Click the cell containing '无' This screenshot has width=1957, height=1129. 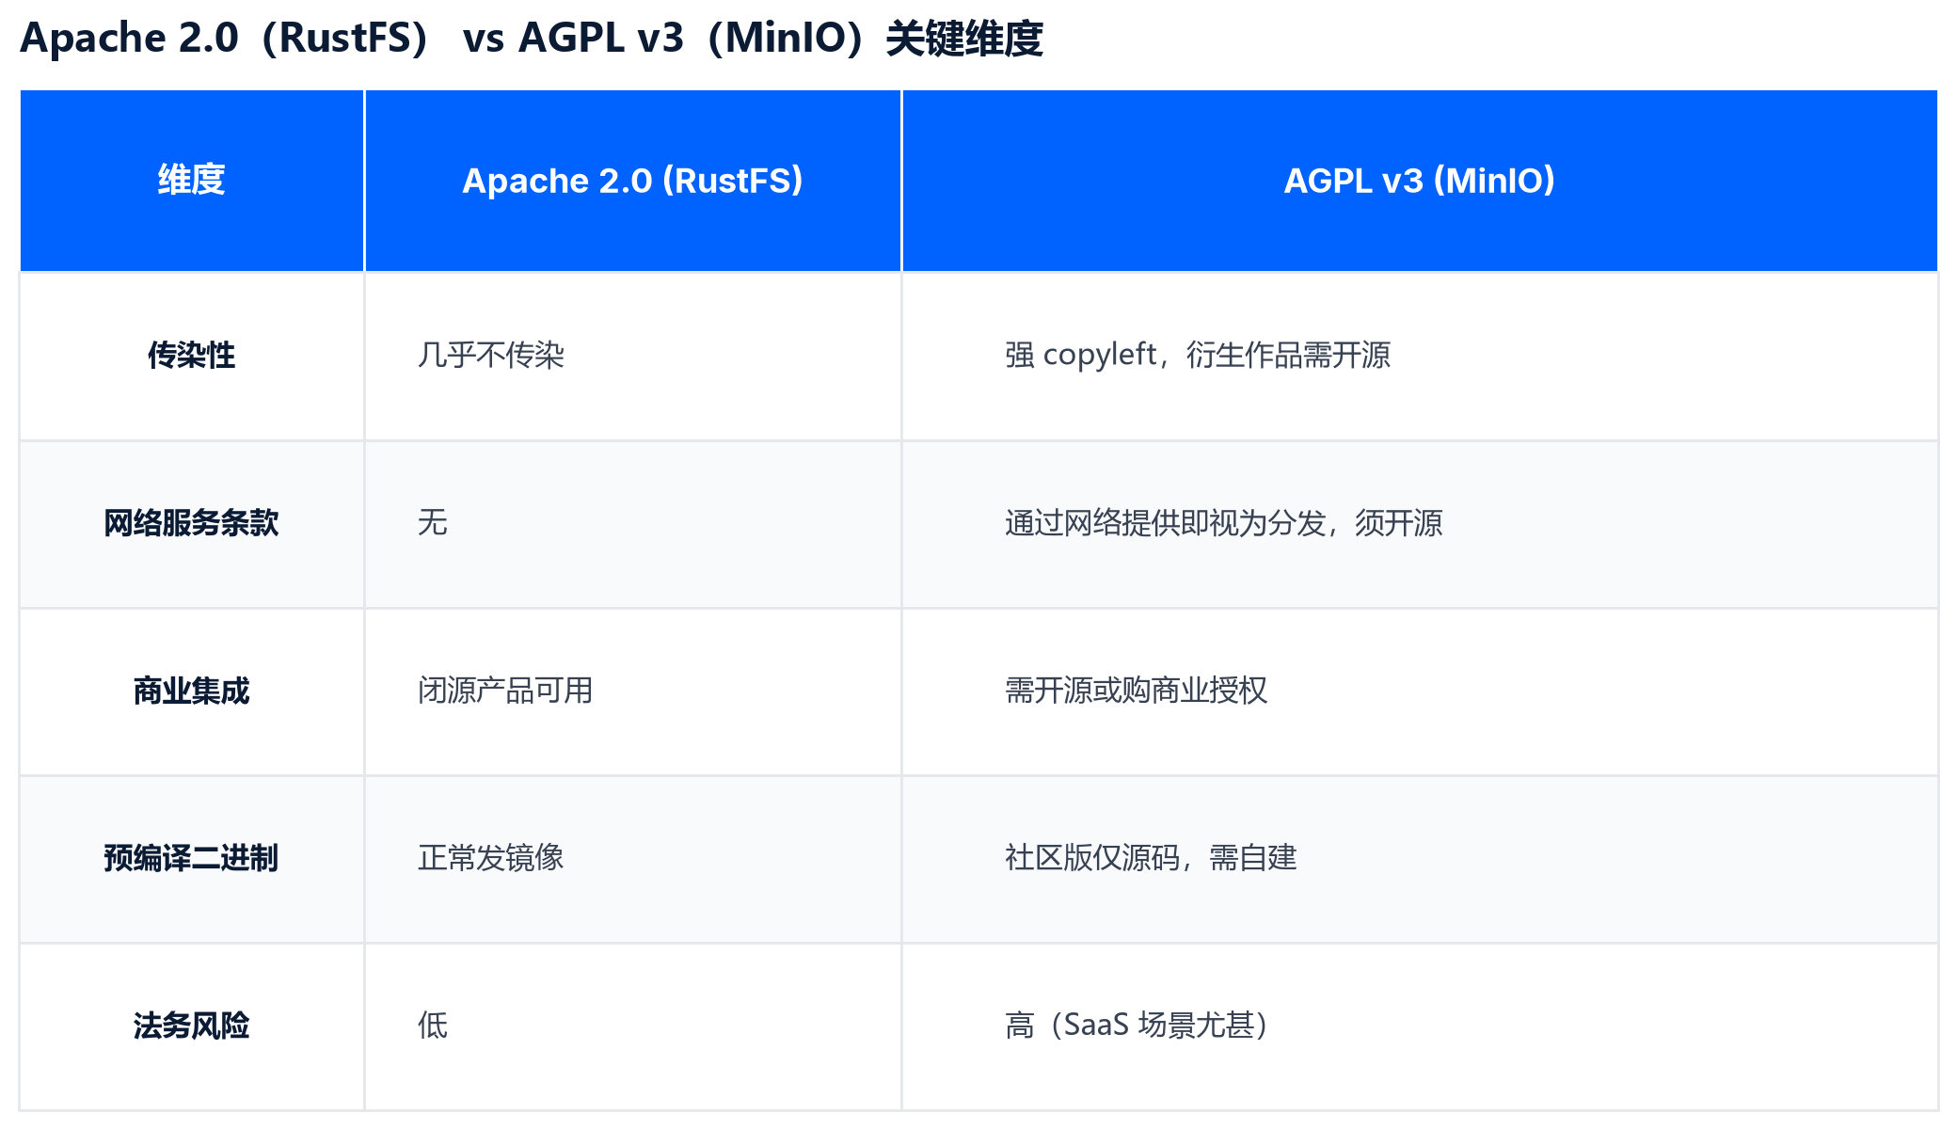click(x=633, y=524)
